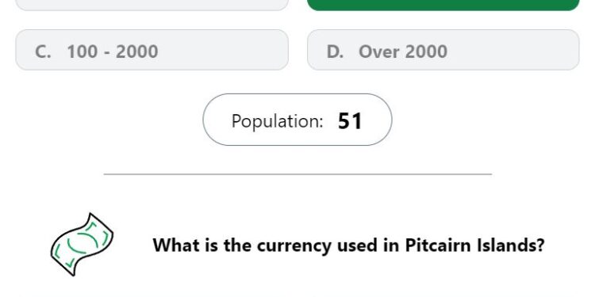Viewport: 595px width, 297px height.
Task: Click the word "What" starting the question
Action: pos(174,245)
